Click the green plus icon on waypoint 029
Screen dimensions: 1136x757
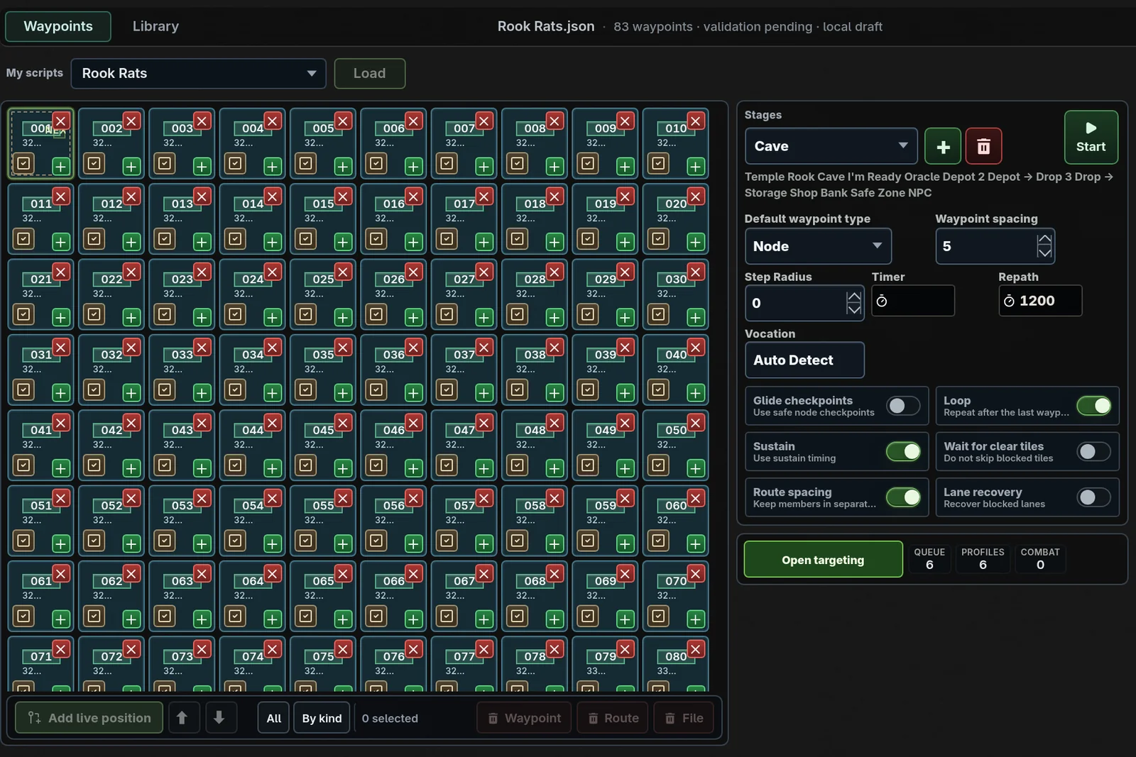[x=626, y=317]
